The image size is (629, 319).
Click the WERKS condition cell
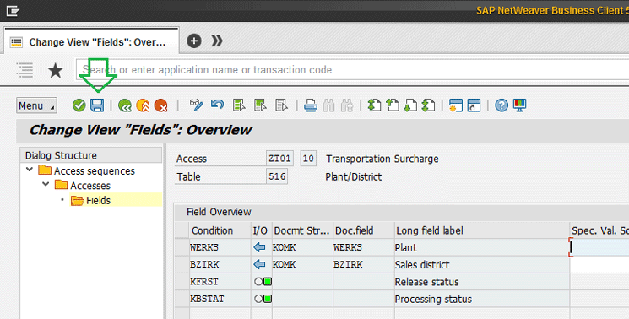pos(220,247)
